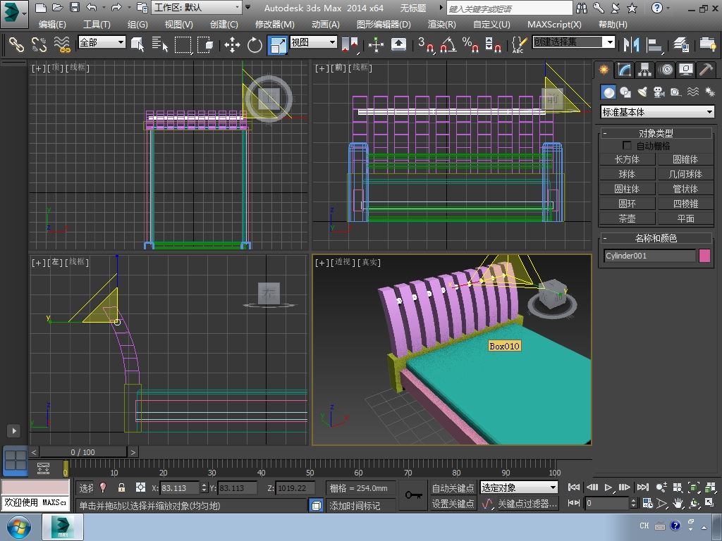Click the Select and Link chain icon

click(16, 45)
